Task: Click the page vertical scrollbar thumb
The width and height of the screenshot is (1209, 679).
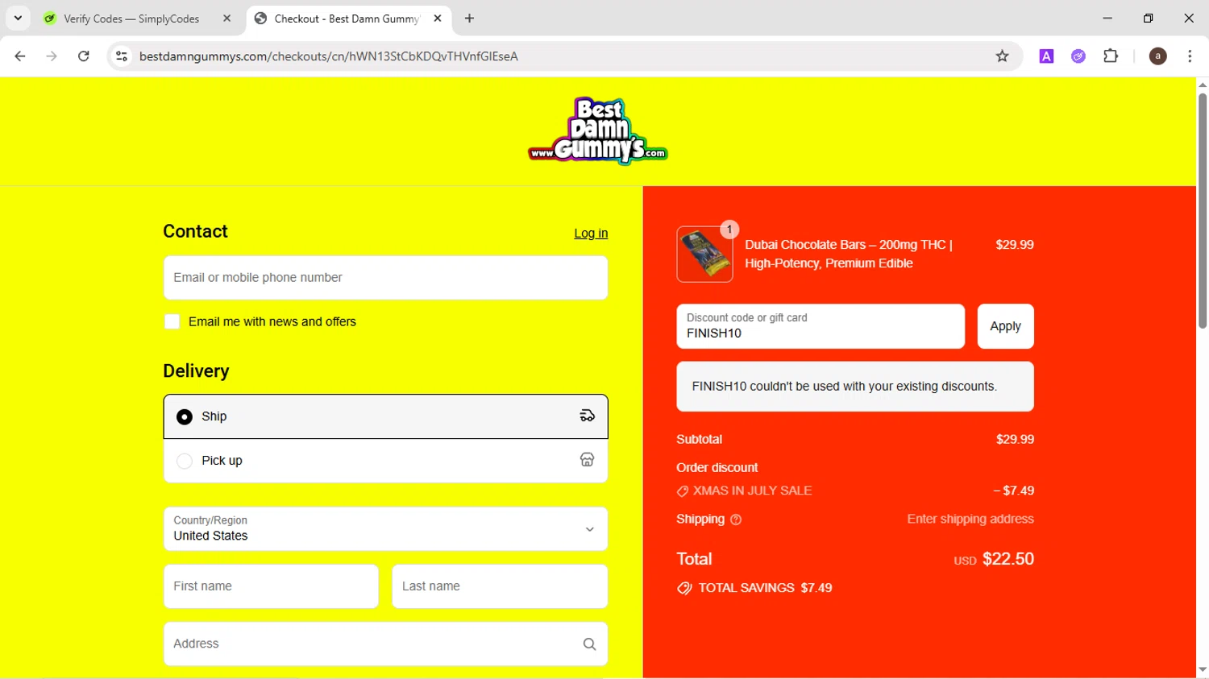Action: 1203,211
